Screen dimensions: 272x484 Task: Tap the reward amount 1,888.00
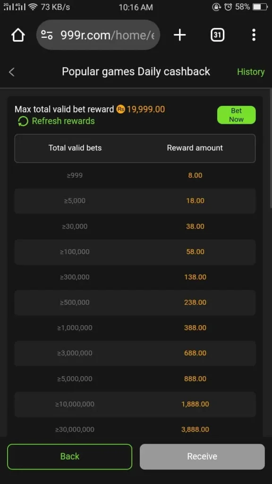pyautogui.click(x=195, y=404)
